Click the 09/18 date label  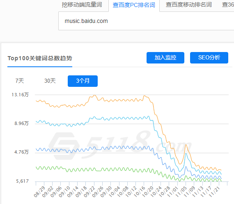click(81, 192)
